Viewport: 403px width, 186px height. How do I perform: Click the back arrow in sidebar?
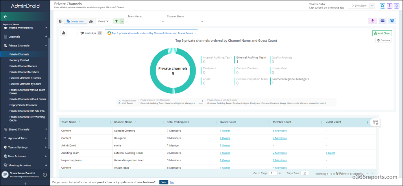6,17
